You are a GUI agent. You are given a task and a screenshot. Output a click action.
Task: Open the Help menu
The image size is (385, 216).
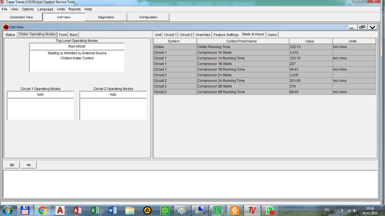[x=88, y=9]
